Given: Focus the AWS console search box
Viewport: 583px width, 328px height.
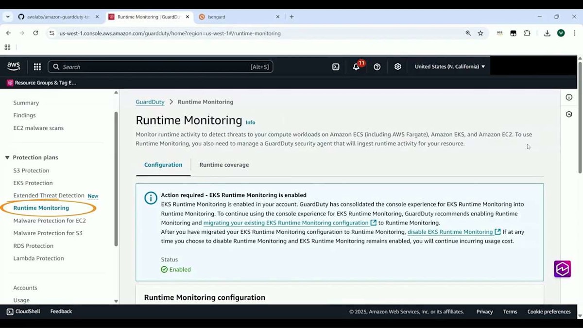Looking at the screenshot, I should point(160,67).
